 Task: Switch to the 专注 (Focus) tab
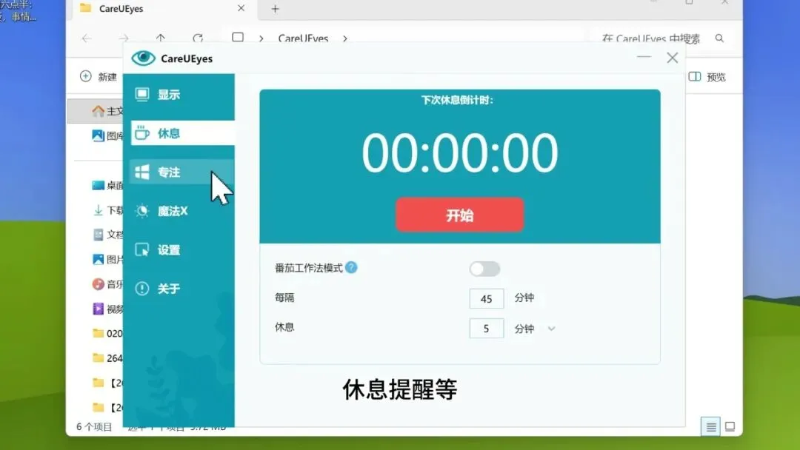tap(181, 172)
